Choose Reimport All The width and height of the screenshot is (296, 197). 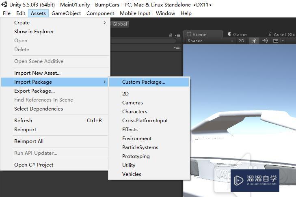click(55, 141)
